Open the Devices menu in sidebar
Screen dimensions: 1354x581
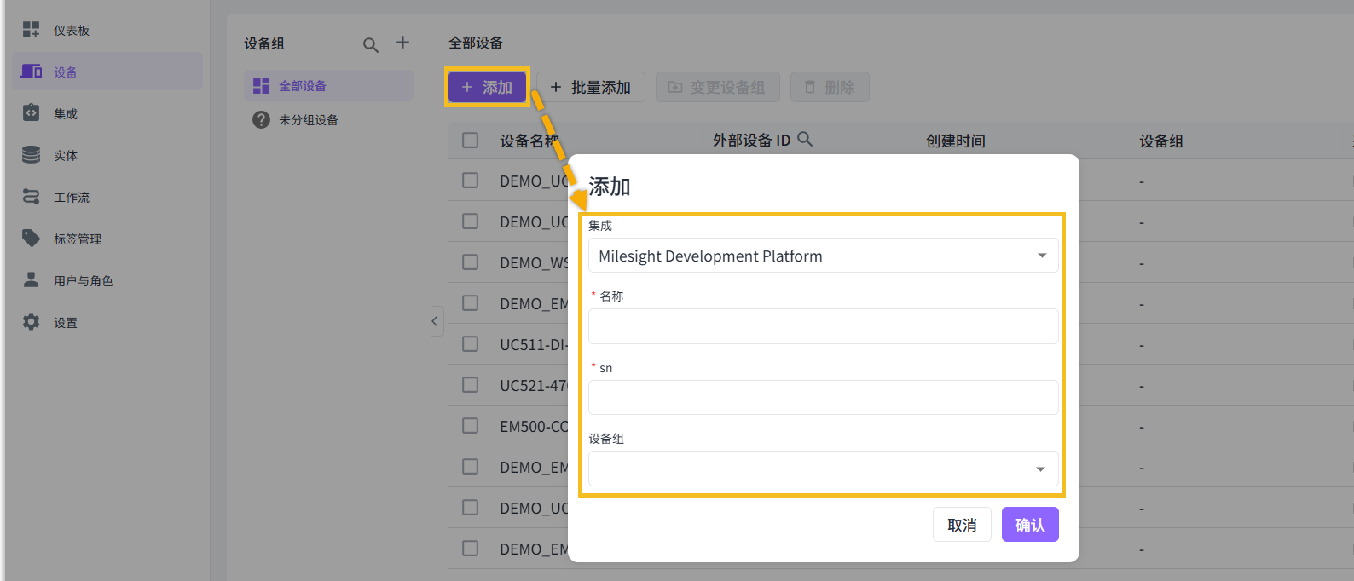pos(66,72)
